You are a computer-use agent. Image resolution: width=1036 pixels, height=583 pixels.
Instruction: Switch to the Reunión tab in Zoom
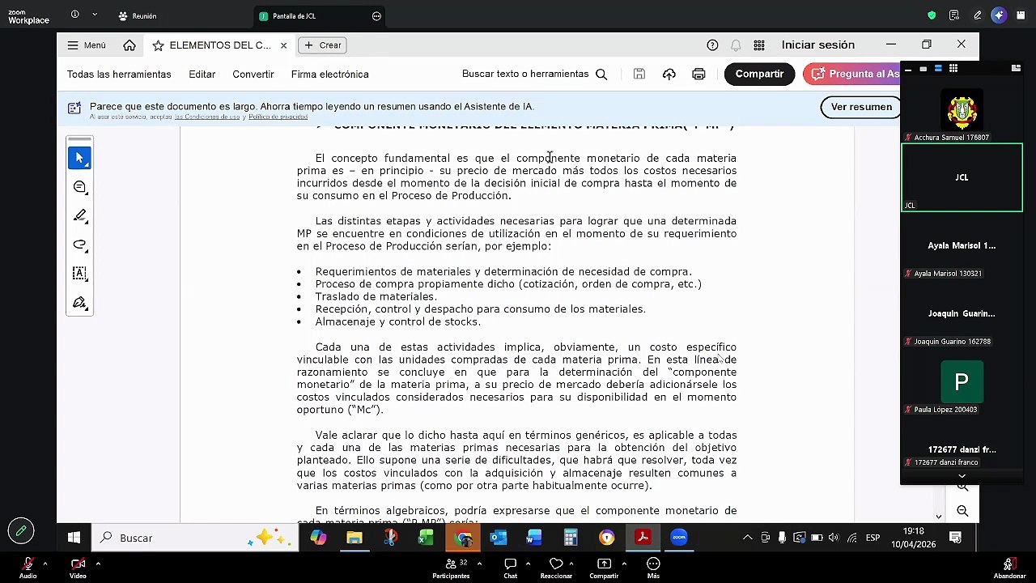click(x=137, y=16)
